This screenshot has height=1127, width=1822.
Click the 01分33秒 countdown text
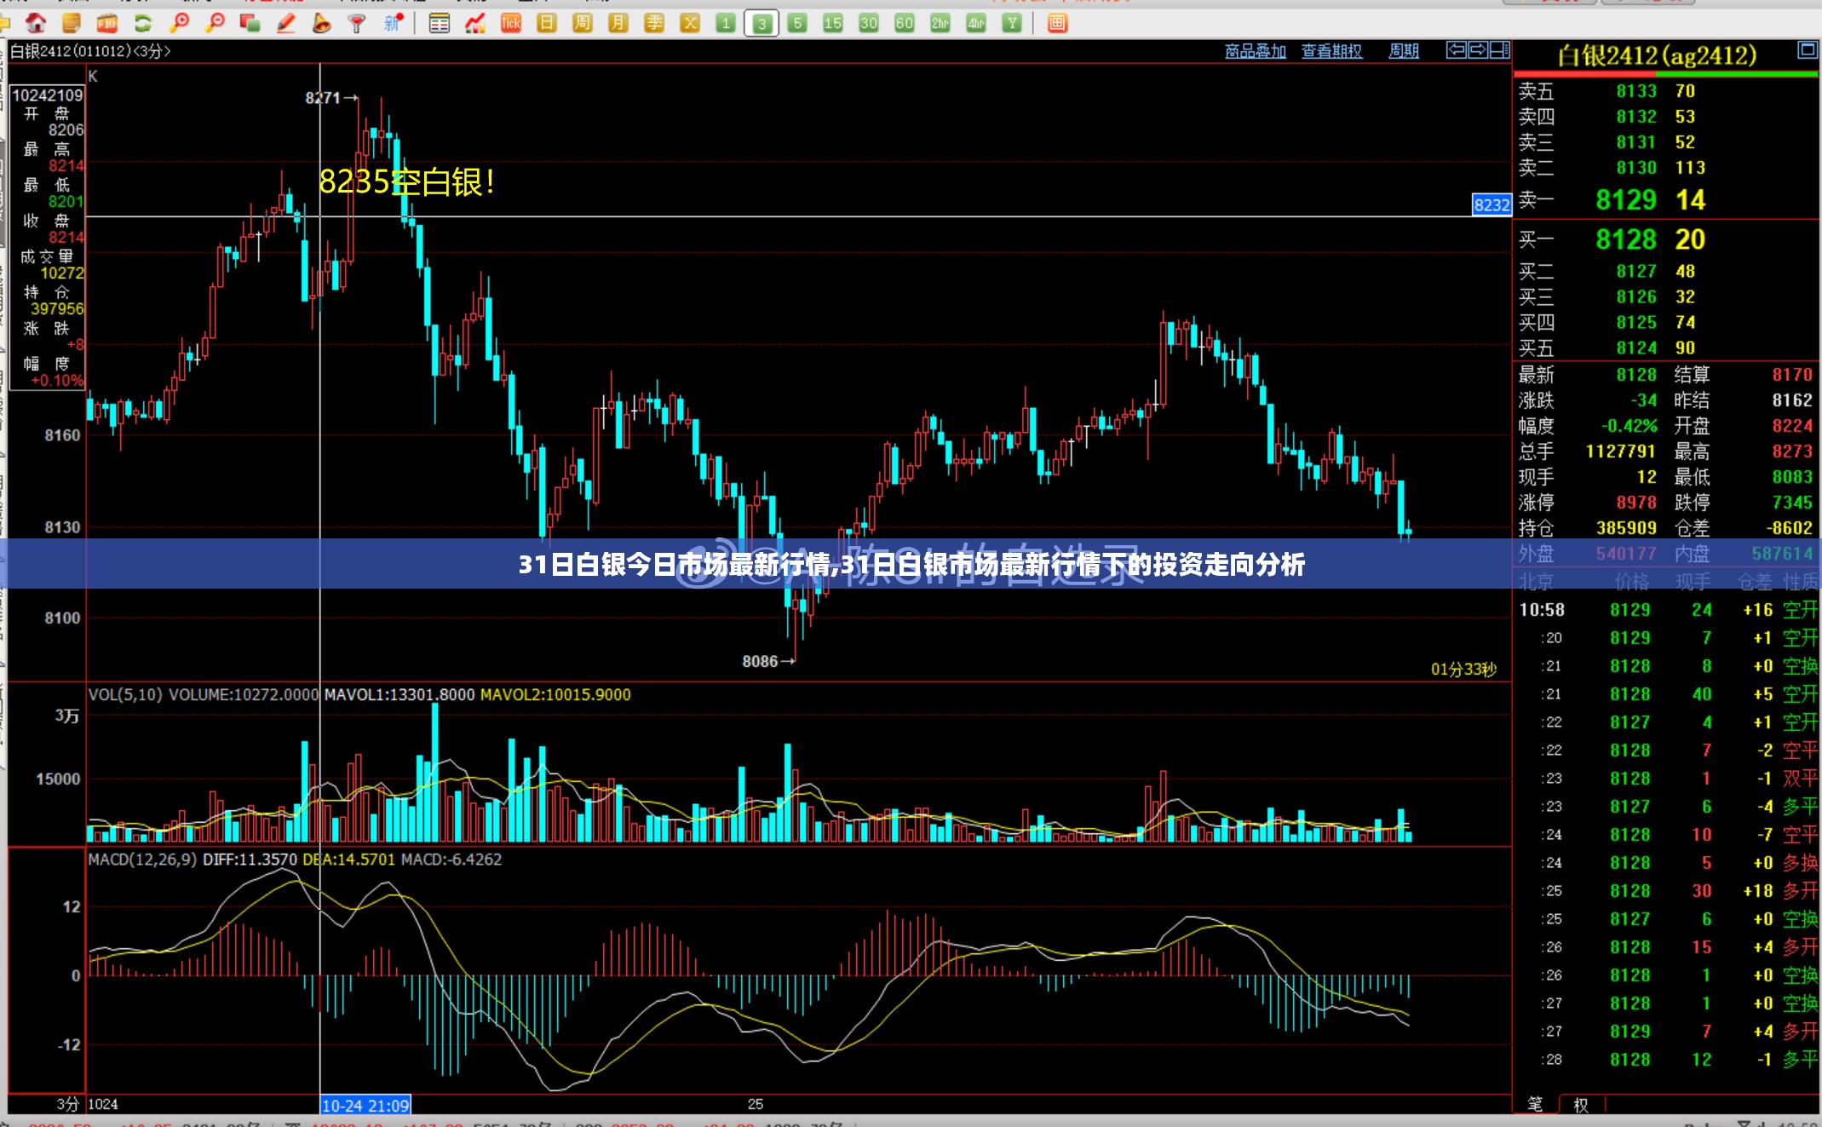pyautogui.click(x=1463, y=670)
